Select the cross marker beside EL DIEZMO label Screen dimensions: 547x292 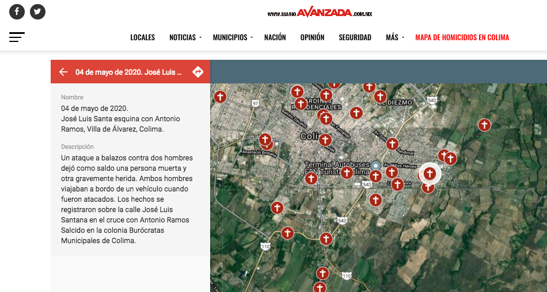[x=380, y=97]
